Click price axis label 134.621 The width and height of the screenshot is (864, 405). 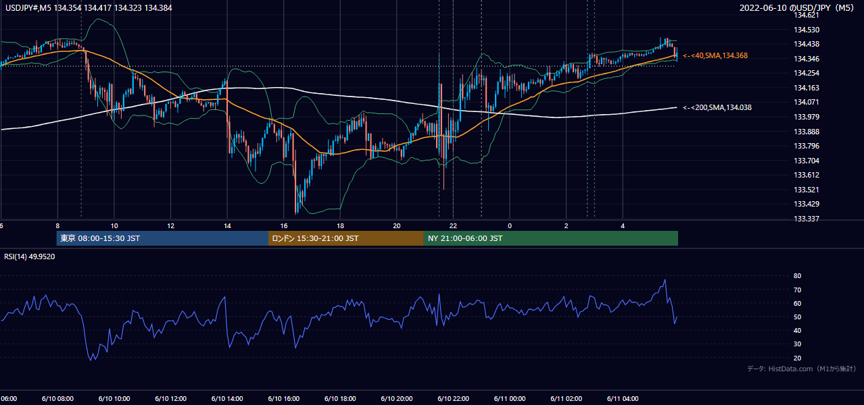pyautogui.click(x=806, y=15)
